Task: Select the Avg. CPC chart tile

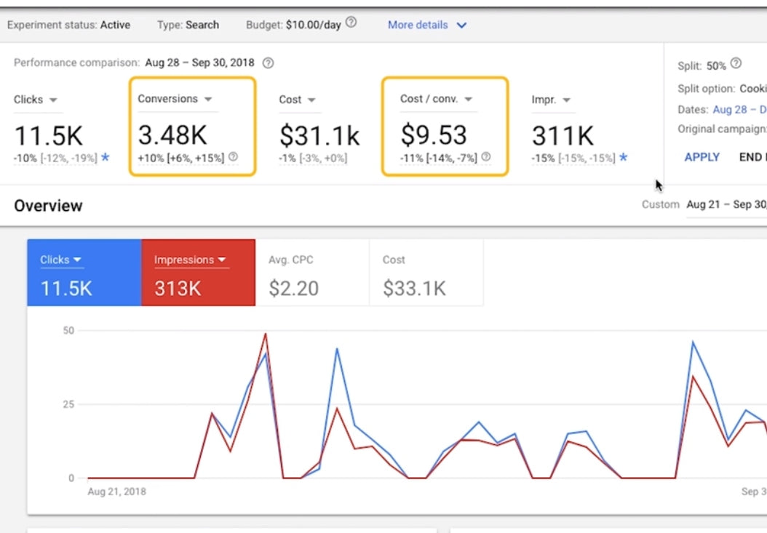Action: click(x=312, y=273)
